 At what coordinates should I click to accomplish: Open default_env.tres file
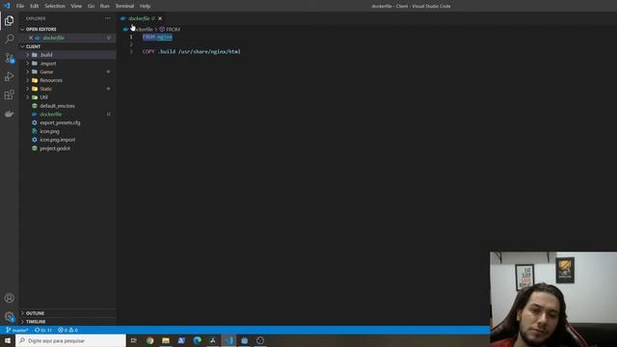coord(57,106)
